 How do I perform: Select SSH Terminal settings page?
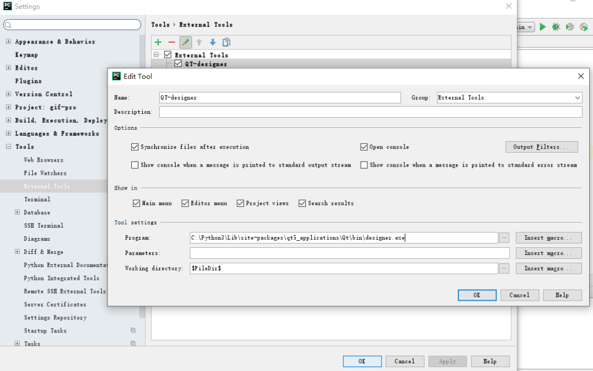[x=43, y=225]
